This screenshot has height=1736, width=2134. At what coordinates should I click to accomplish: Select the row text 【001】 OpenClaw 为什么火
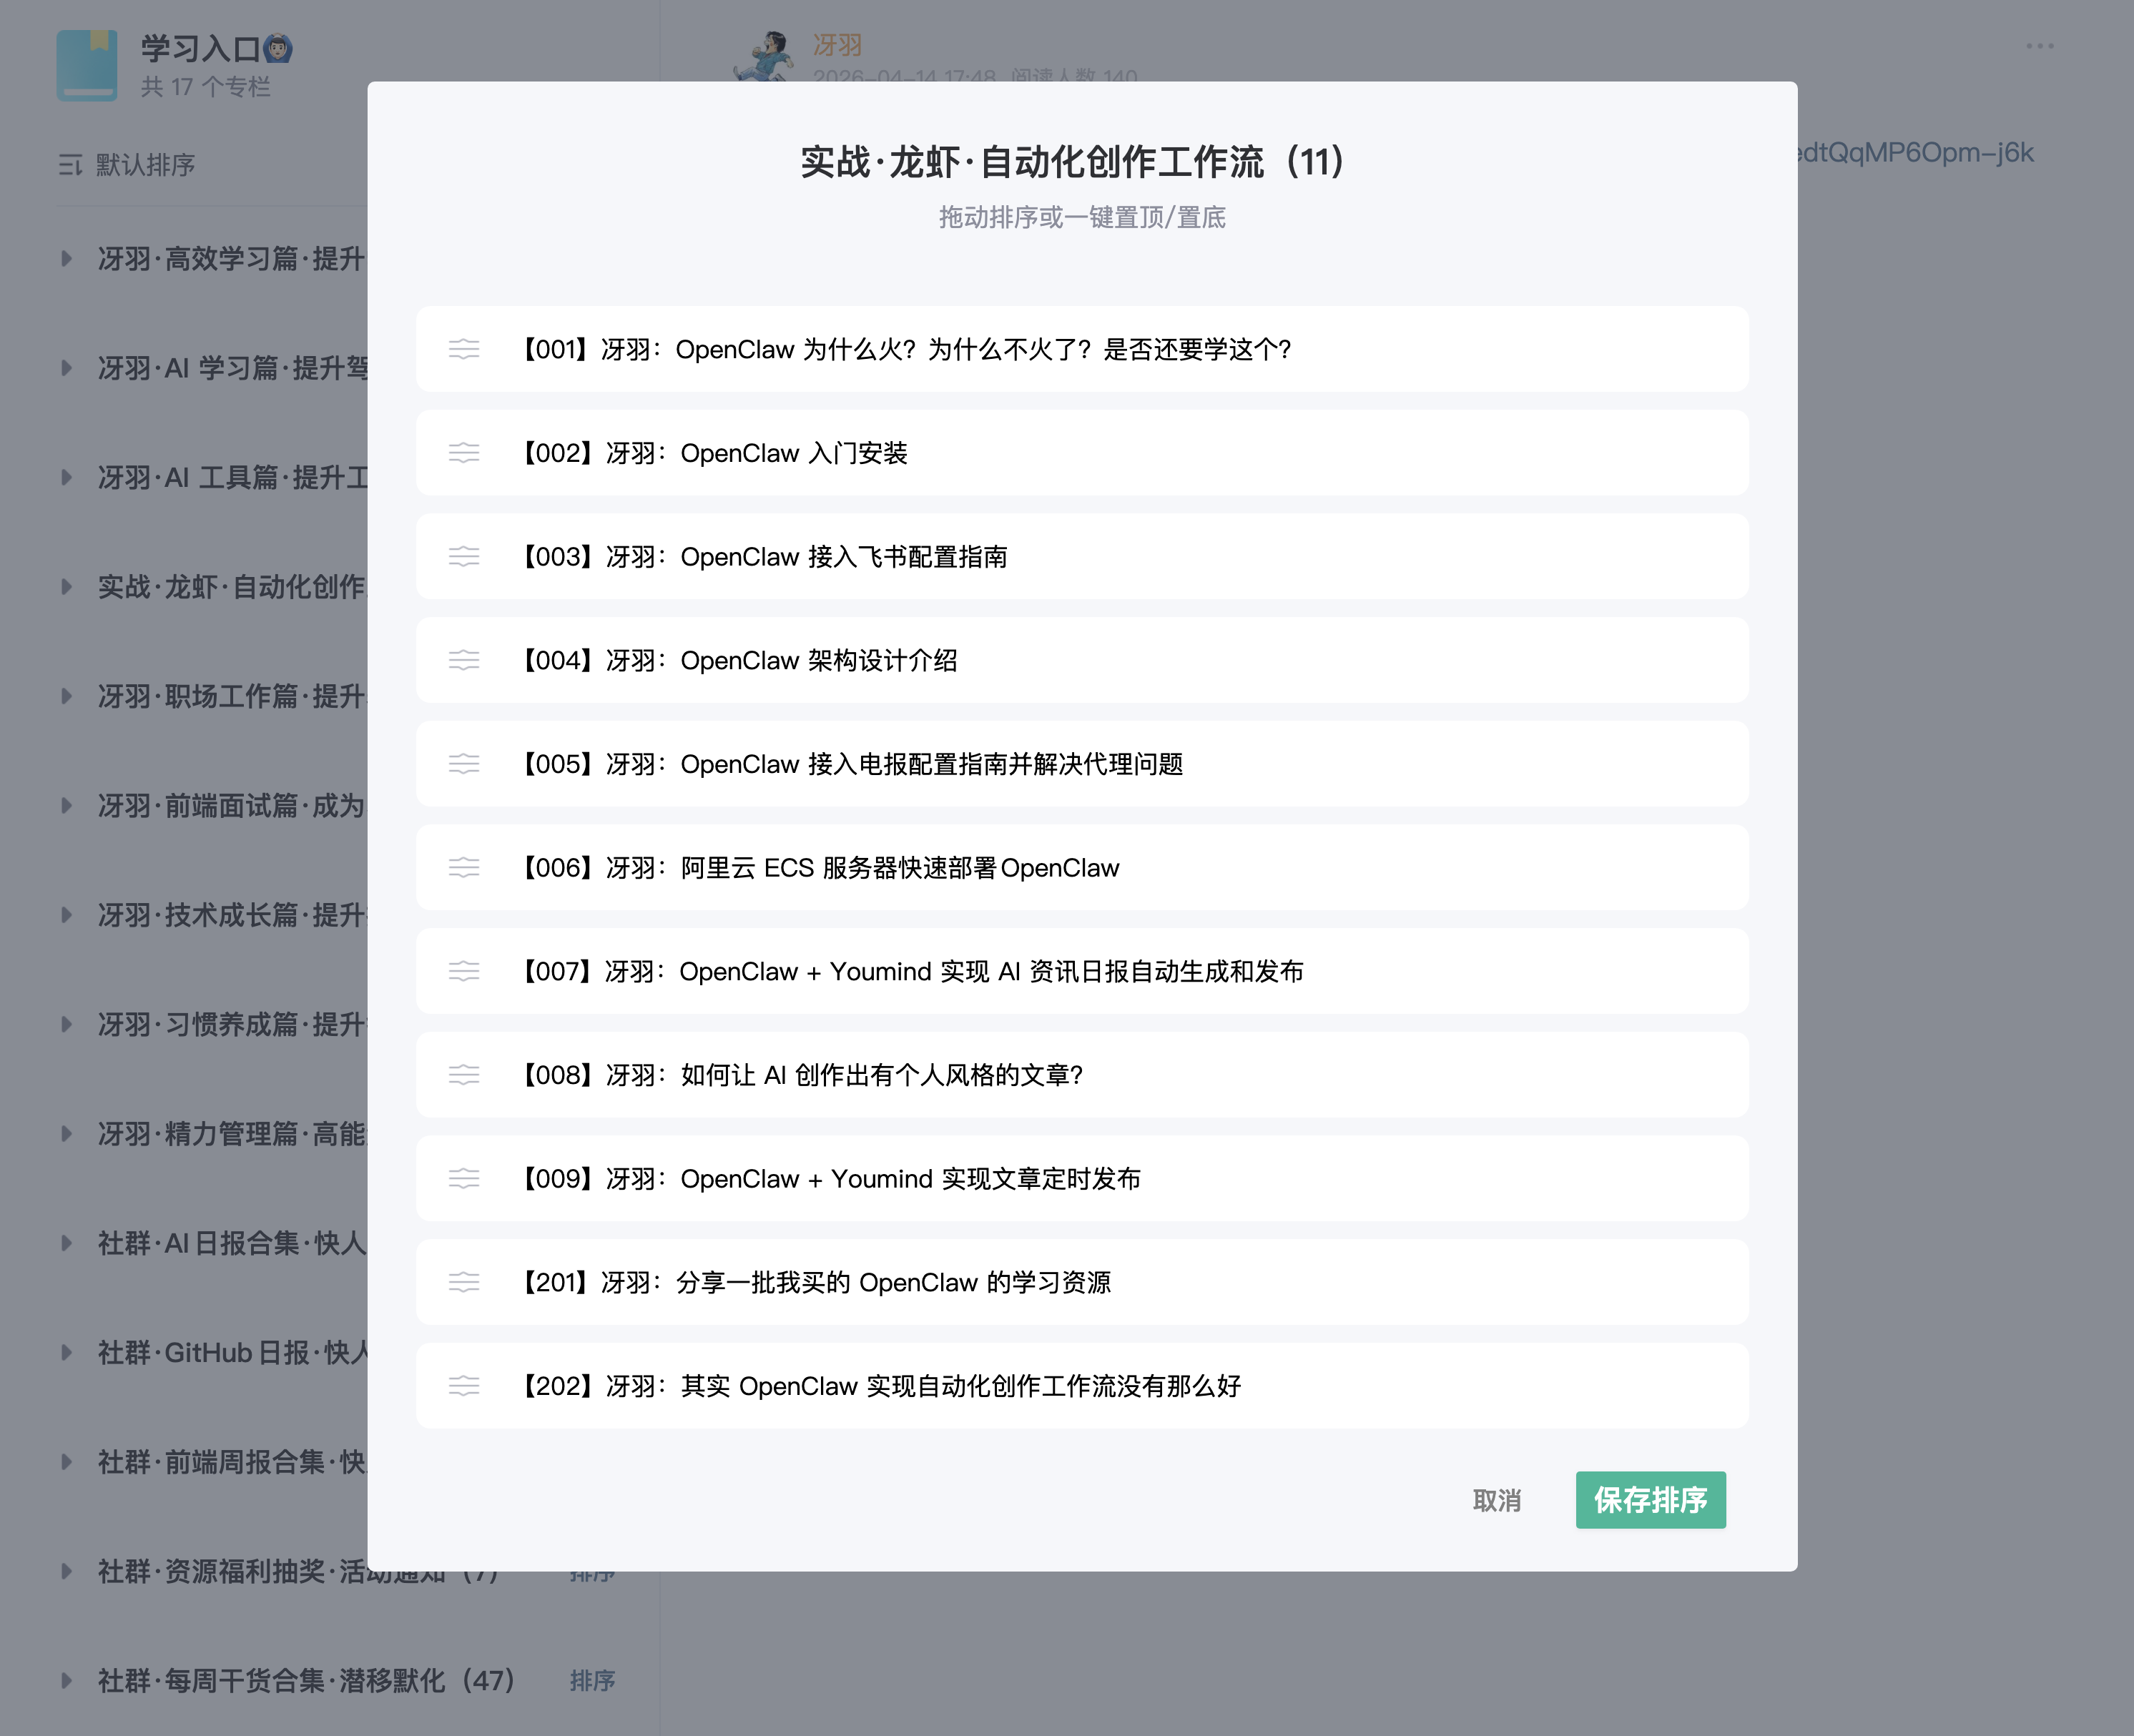[904, 349]
